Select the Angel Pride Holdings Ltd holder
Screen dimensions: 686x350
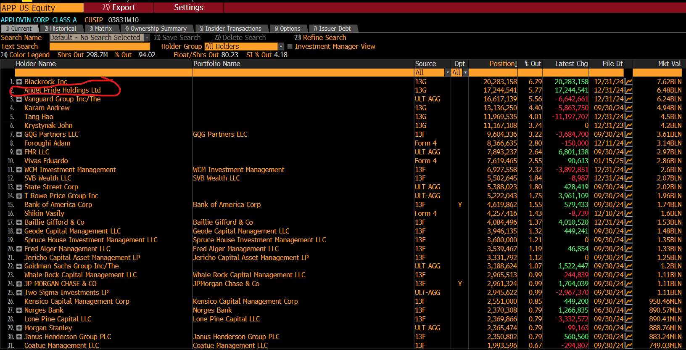(63, 90)
